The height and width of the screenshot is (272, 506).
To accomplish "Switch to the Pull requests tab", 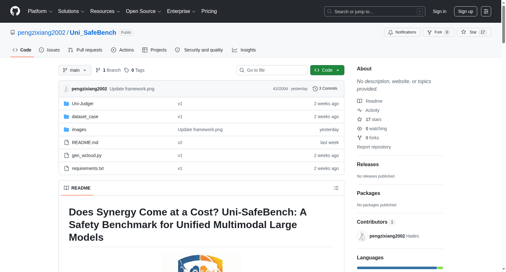I will pos(85,50).
